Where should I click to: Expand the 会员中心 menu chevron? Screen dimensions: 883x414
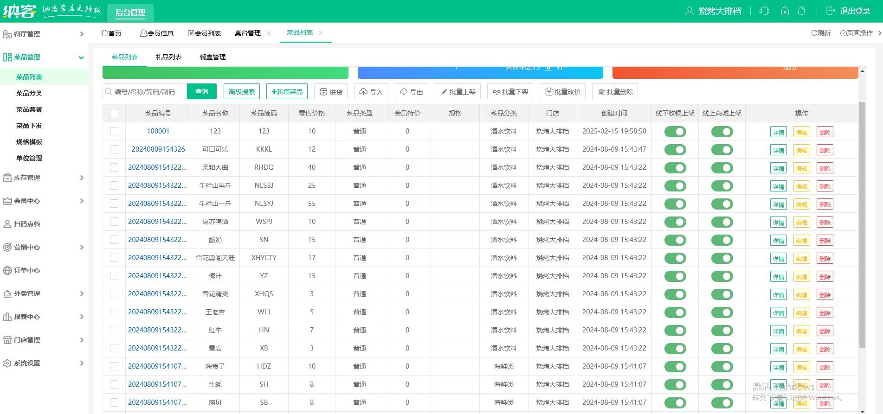[x=82, y=201]
